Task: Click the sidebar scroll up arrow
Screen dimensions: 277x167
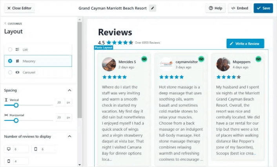Action: point(80,20)
